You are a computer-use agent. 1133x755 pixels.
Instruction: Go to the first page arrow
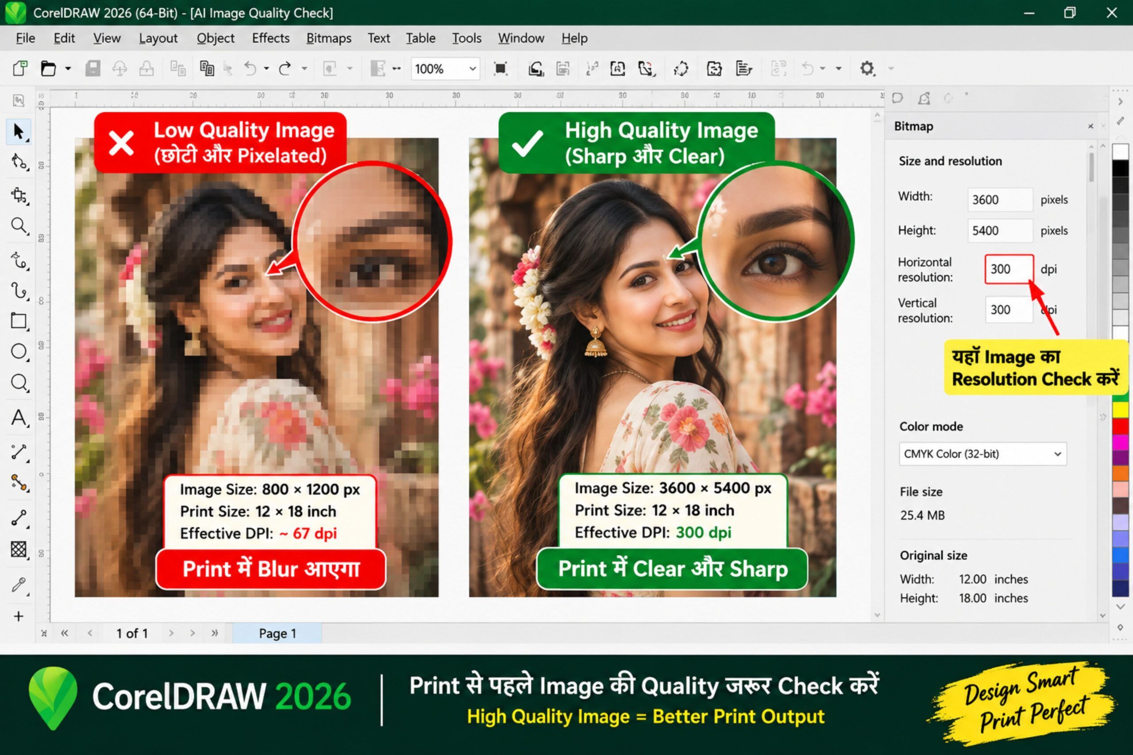click(x=65, y=633)
